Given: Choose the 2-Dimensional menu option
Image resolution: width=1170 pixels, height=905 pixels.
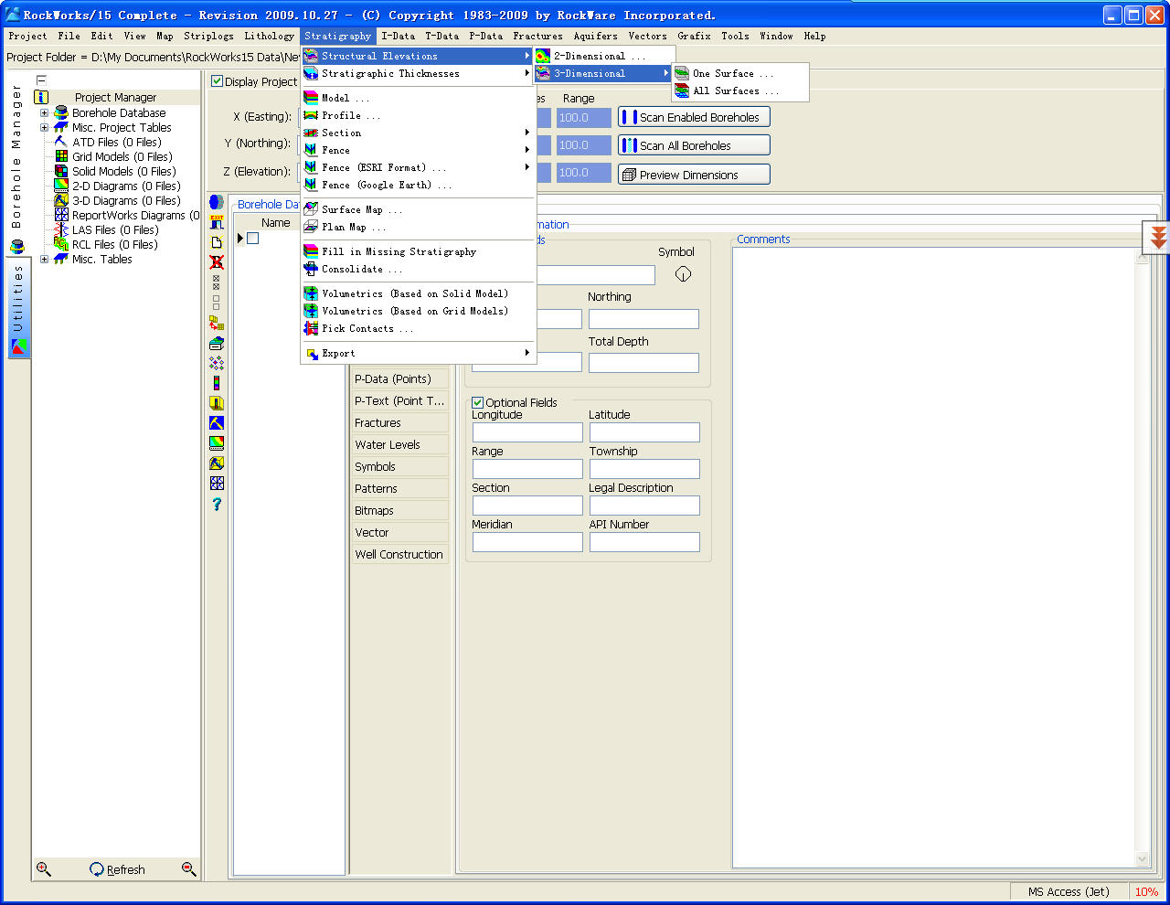Looking at the screenshot, I should [x=603, y=56].
